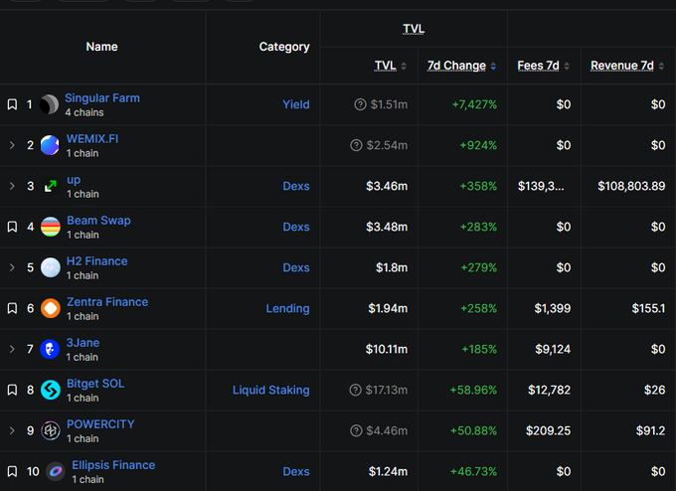This screenshot has height=491, width=676.
Task: Bookmark the Bitget SOL protocol
Action: pyautogui.click(x=12, y=391)
